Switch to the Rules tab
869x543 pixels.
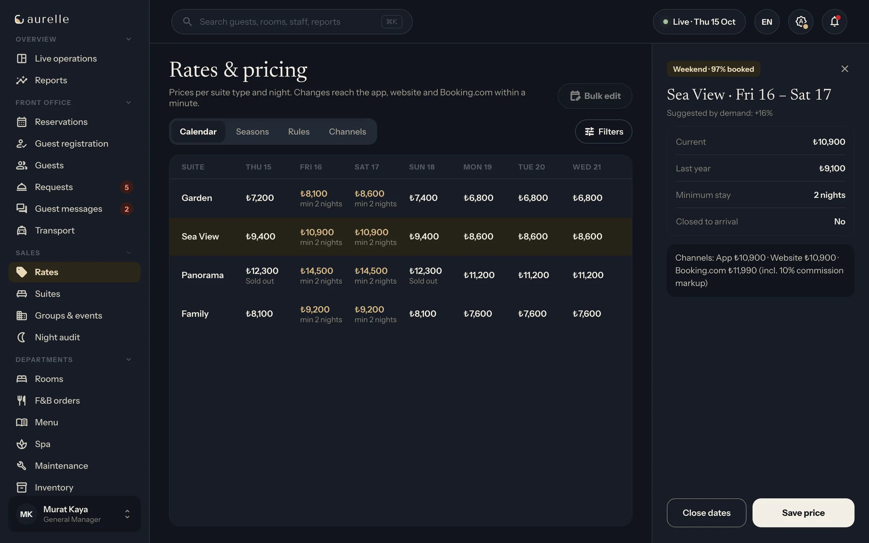(x=299, y=131)
